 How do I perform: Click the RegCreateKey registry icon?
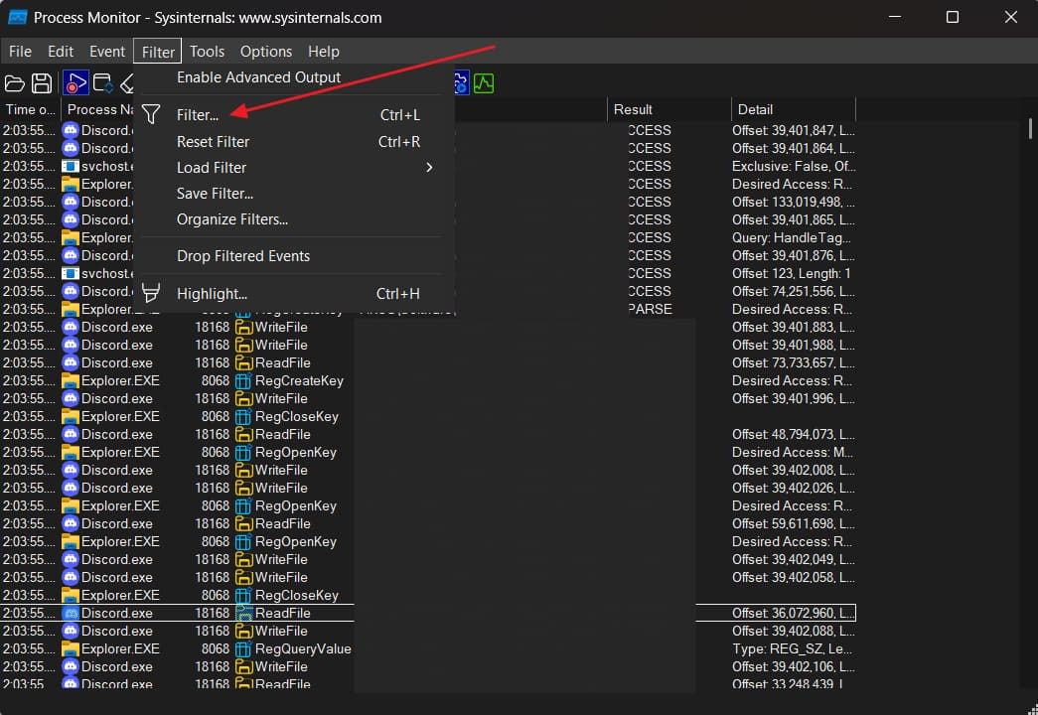243,380
